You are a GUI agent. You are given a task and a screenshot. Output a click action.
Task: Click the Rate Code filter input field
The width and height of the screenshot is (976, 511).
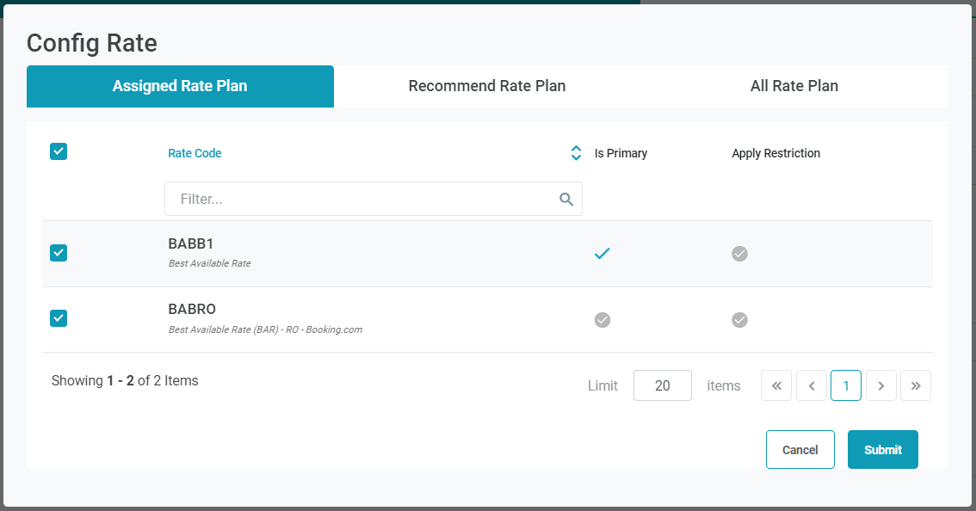coord(361,199)
